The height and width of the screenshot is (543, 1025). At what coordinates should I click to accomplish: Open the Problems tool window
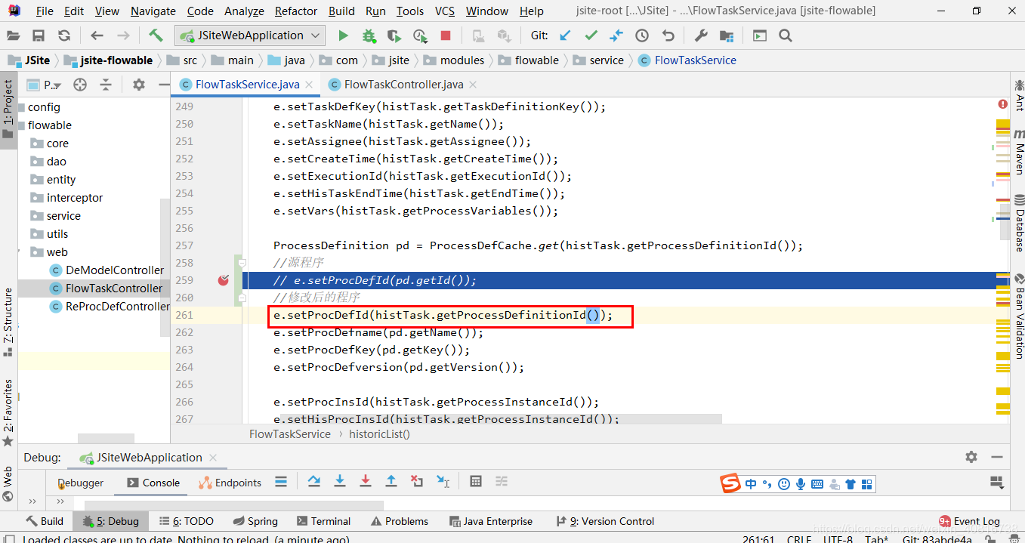point(399,521)
